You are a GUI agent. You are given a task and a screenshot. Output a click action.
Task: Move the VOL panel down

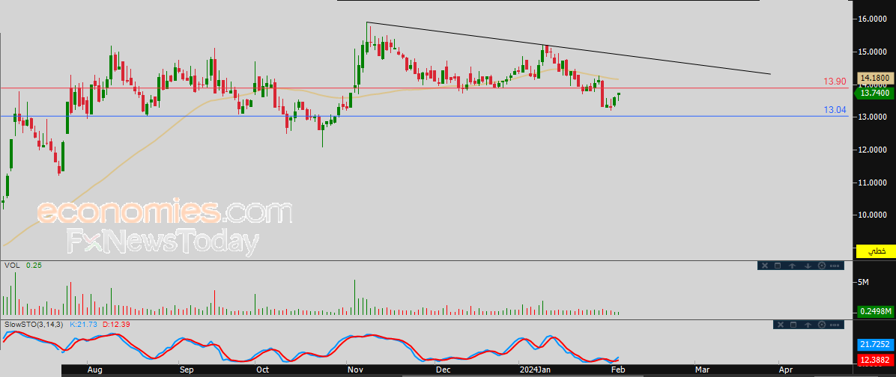(808, 266)
